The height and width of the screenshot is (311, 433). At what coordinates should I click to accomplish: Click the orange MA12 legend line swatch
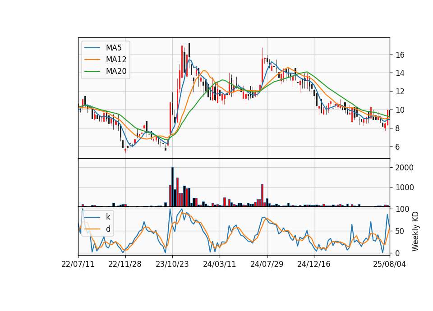coord(92,60)
